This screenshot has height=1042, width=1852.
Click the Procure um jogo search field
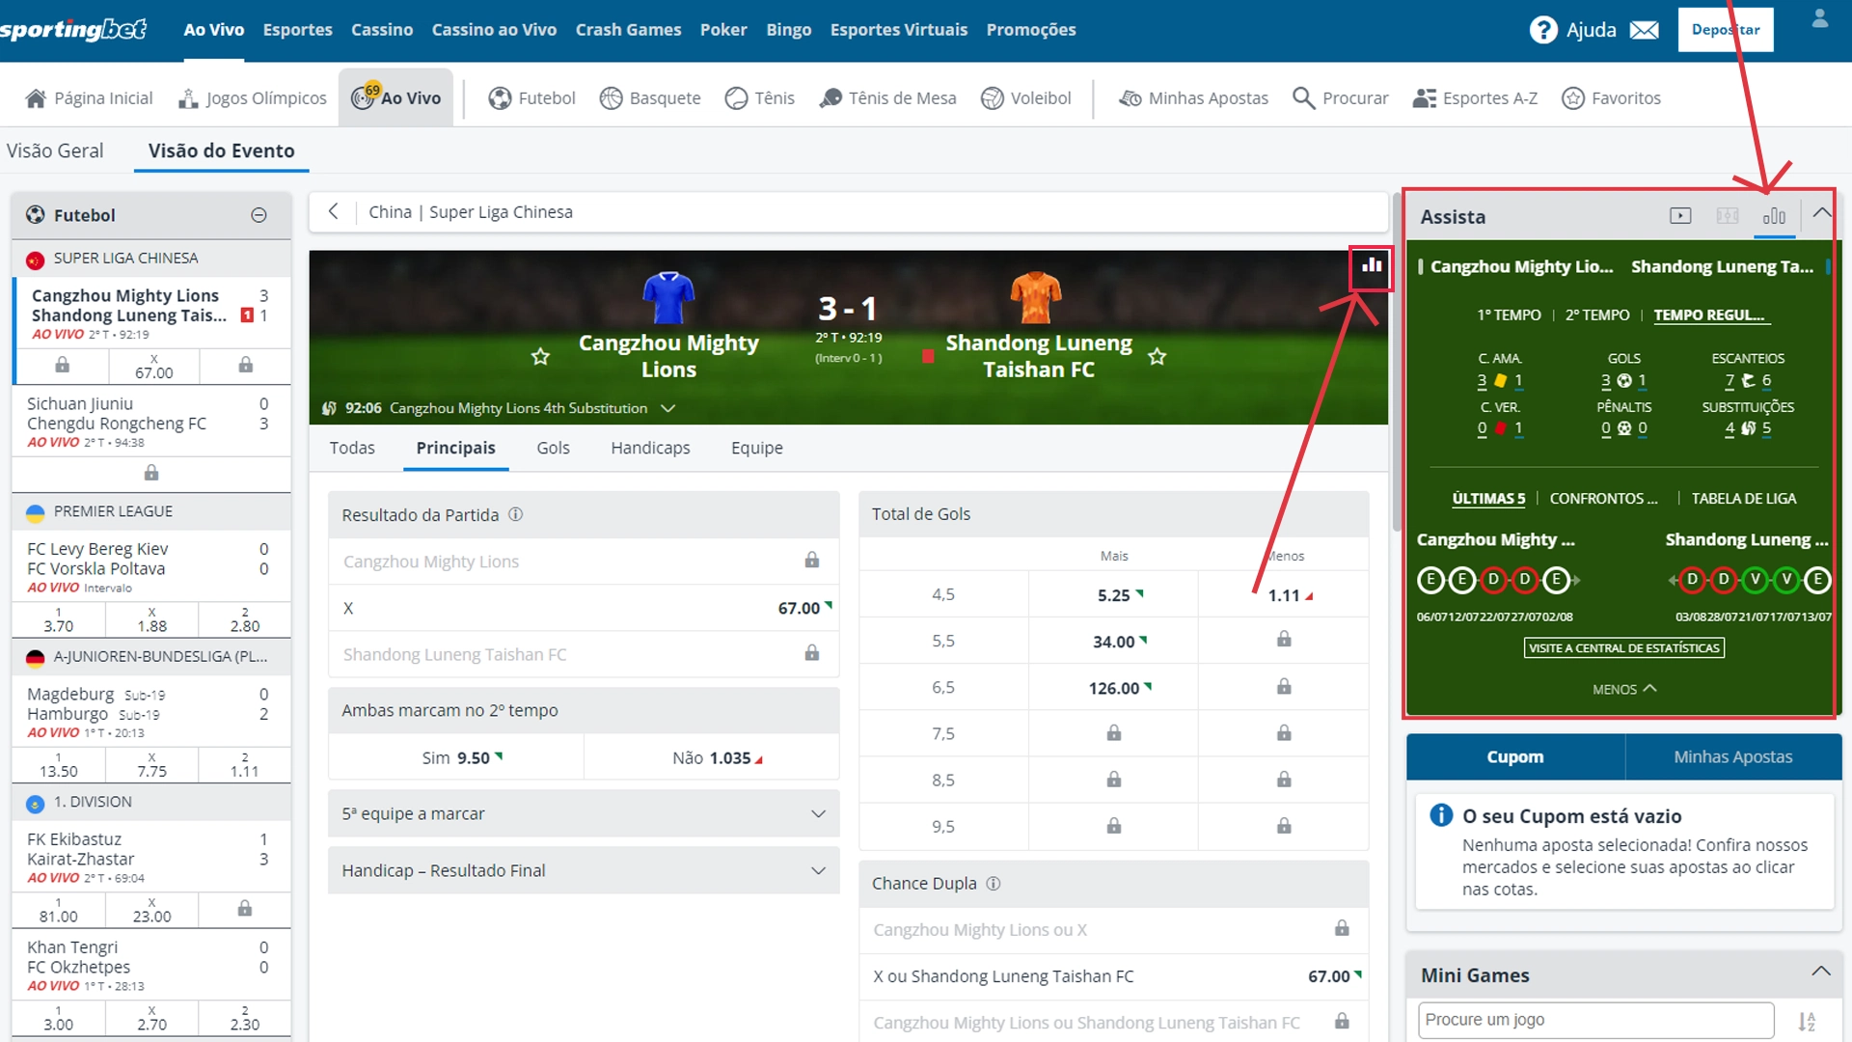pos(1592,1020)
